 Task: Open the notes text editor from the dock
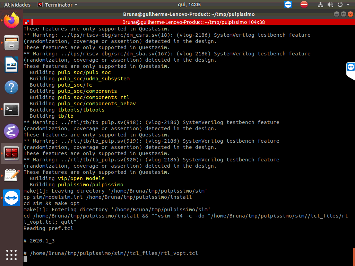click(x=11, y=175)
